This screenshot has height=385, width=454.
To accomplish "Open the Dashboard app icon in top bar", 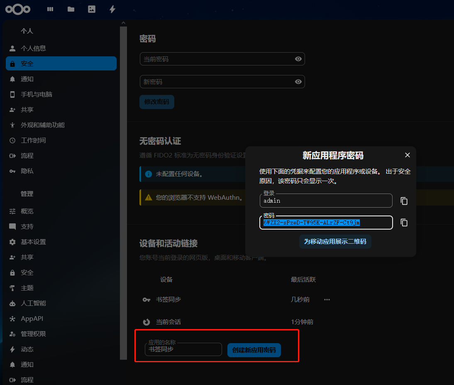I will 50,9.
